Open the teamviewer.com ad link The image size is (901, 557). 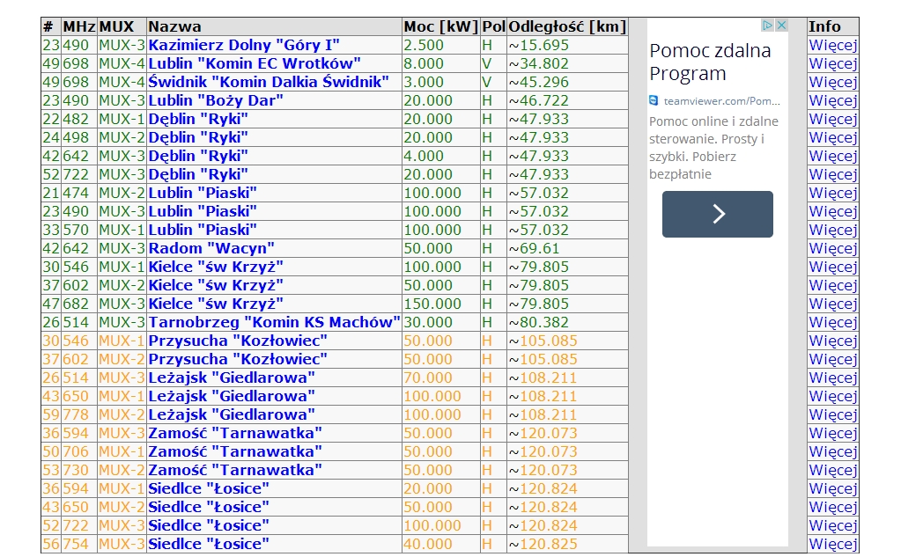click(x=721, y=101)
